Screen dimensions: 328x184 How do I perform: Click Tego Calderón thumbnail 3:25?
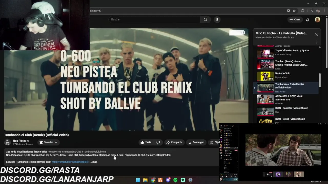click(x=265, y=53)
